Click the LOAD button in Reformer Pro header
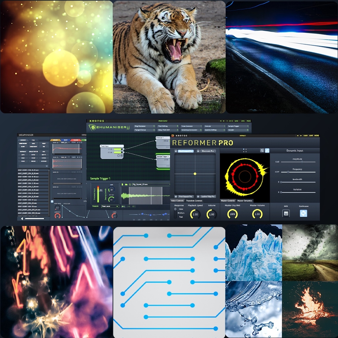 tap(305, 136)
